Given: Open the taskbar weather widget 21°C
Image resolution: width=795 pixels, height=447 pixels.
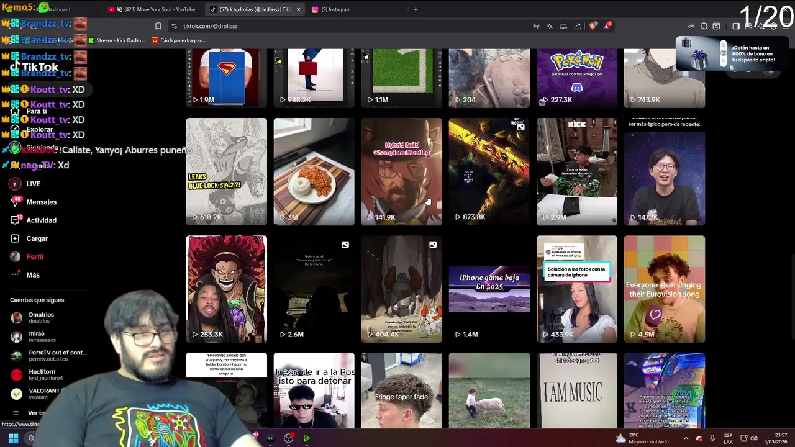Looking at the screenshot, I should [x=642, y=438].
